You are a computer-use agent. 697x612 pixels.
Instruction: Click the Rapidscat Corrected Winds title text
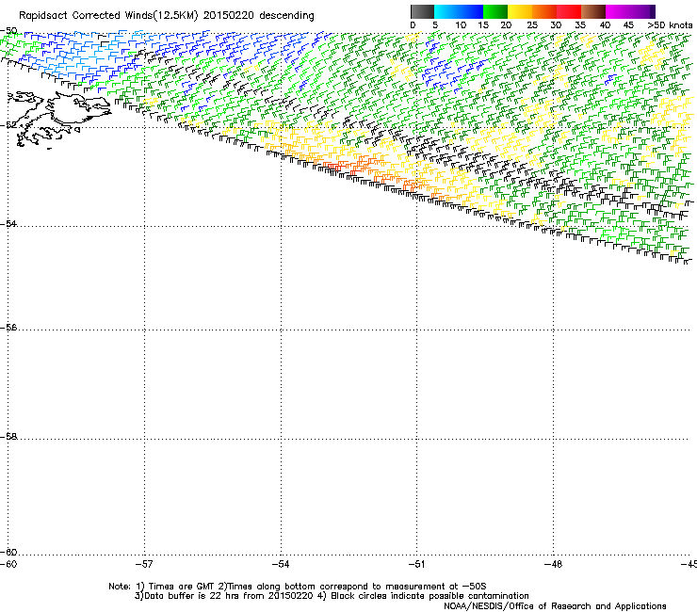(167, 16)
